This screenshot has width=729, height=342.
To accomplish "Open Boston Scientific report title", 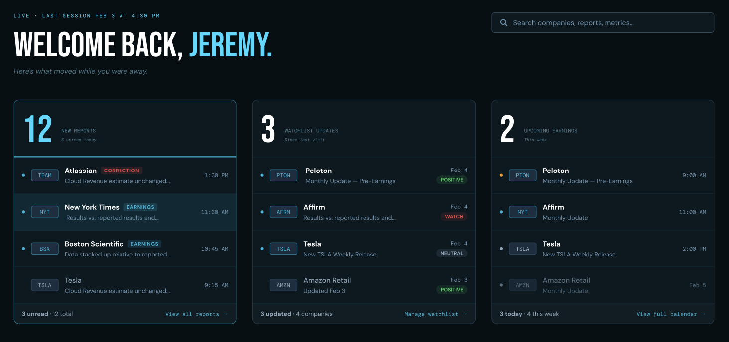I will (x=94, y=244).
